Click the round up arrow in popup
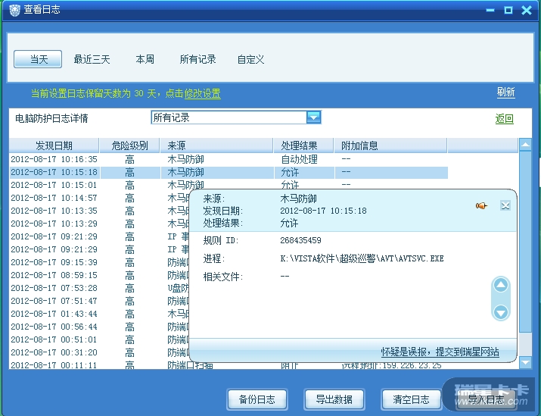The width and height of the screenshot is (541, 416). click(x=500, y=286)
